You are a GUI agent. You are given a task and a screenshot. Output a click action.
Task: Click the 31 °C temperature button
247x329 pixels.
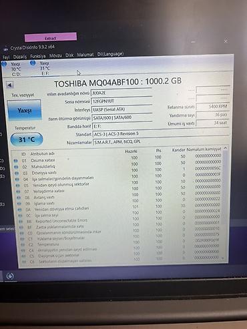pos(27,139)
